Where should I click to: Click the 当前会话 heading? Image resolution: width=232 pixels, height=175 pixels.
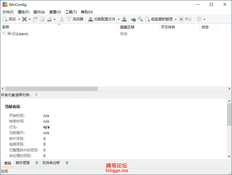click(x=12, y=107)
